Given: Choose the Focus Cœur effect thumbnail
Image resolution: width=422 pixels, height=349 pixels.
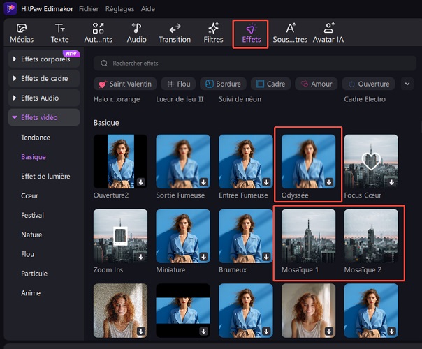Looking at the screenshot, I should coord(371,162).
